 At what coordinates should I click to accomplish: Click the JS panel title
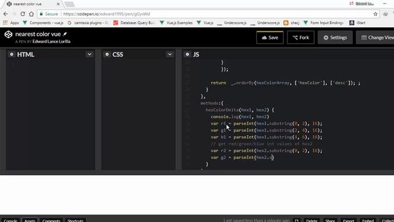[x=196, y=55]
